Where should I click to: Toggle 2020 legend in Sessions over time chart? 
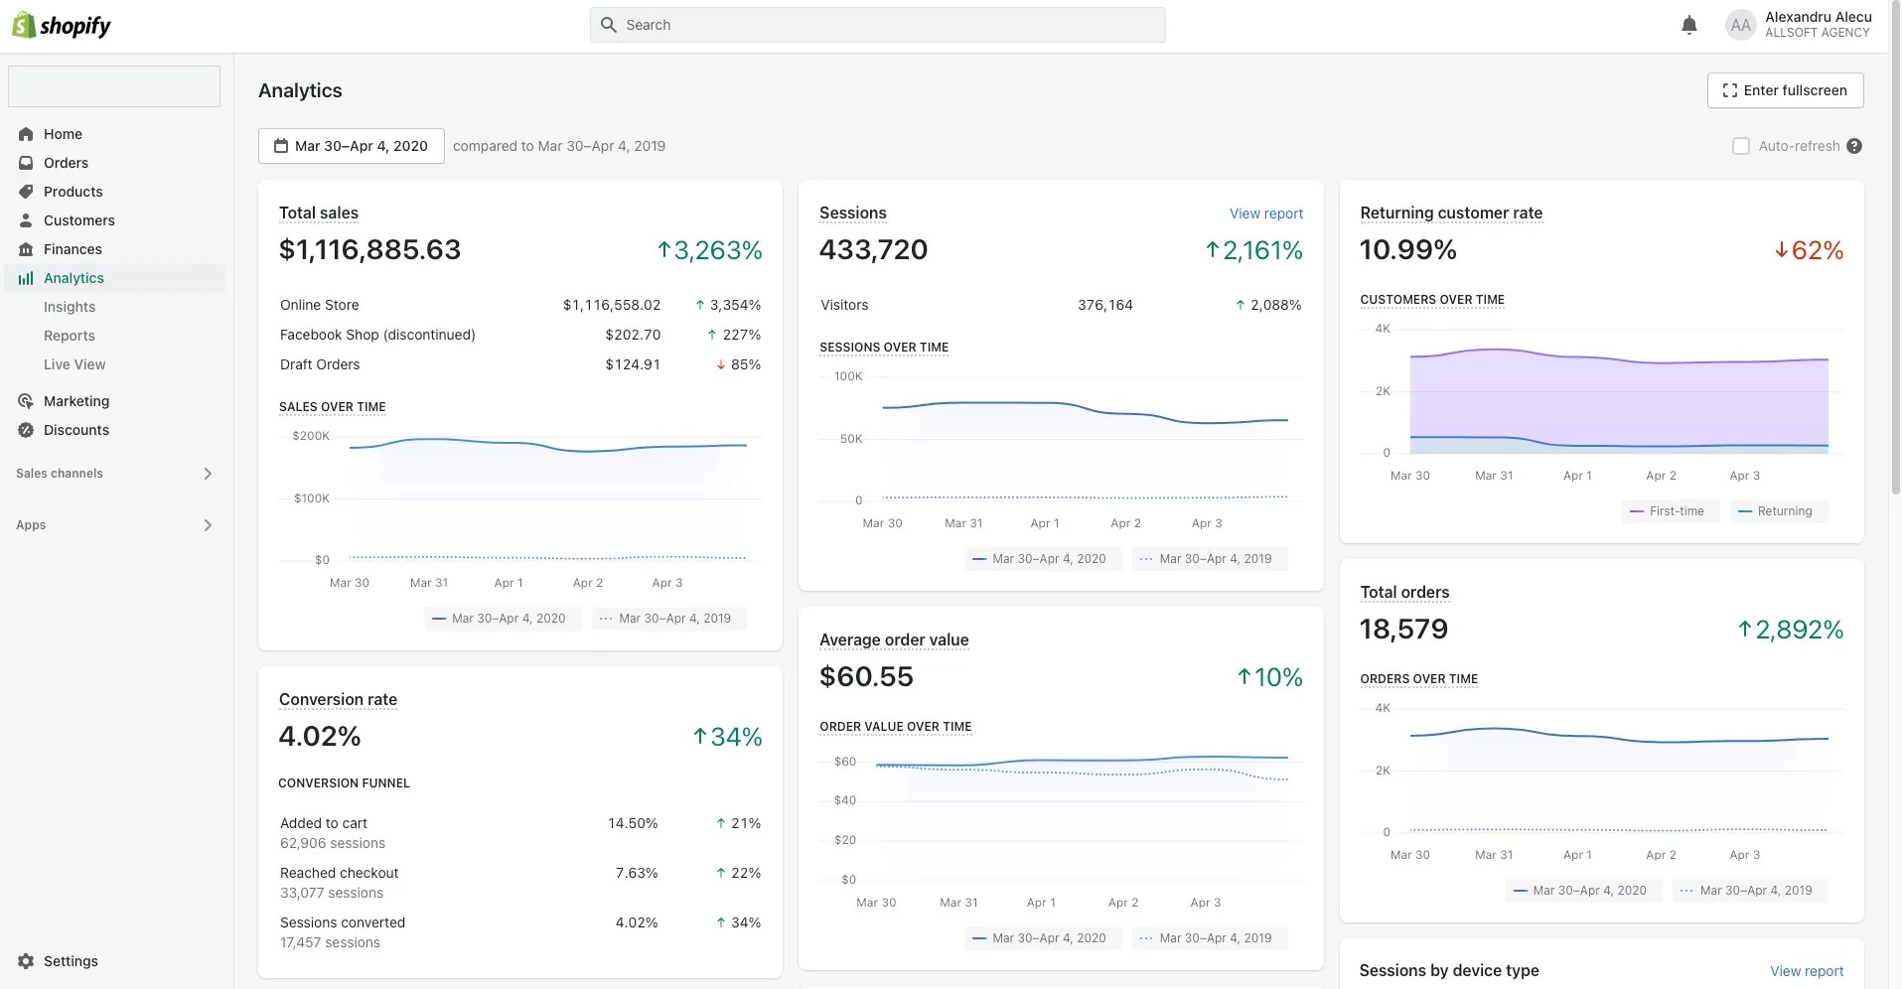tap(1042, 559)
